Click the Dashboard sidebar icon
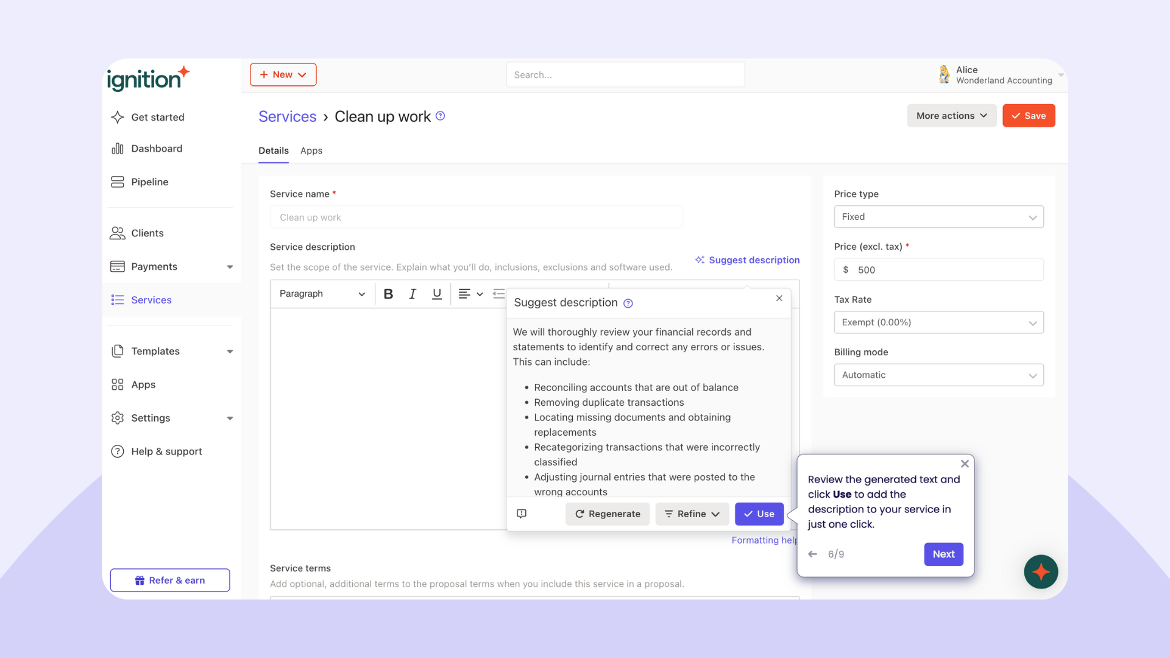 pyautogui.click(x=118, y=149)
